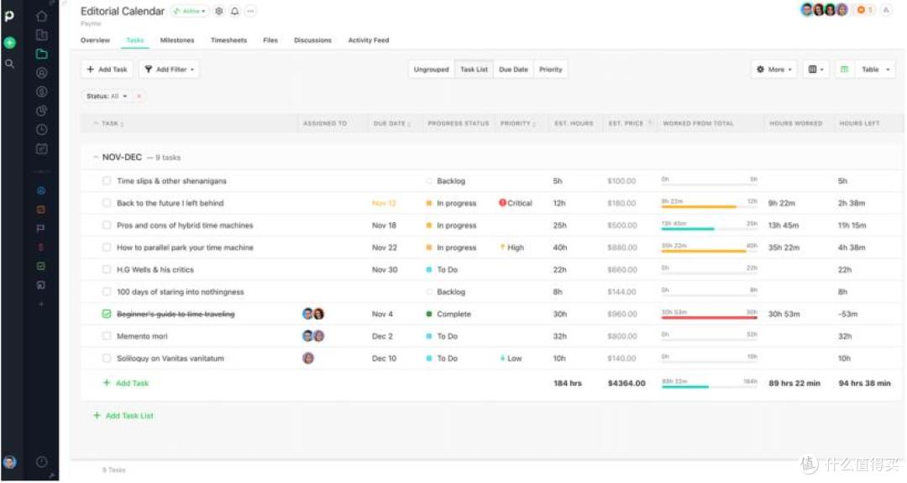
Task: Click assignee avatars on Memento mori row
Action: click(x=313, y=336)
